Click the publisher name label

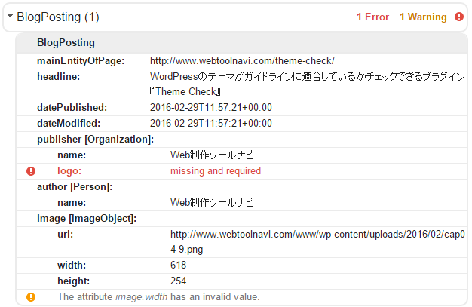(x=72, y=155)
